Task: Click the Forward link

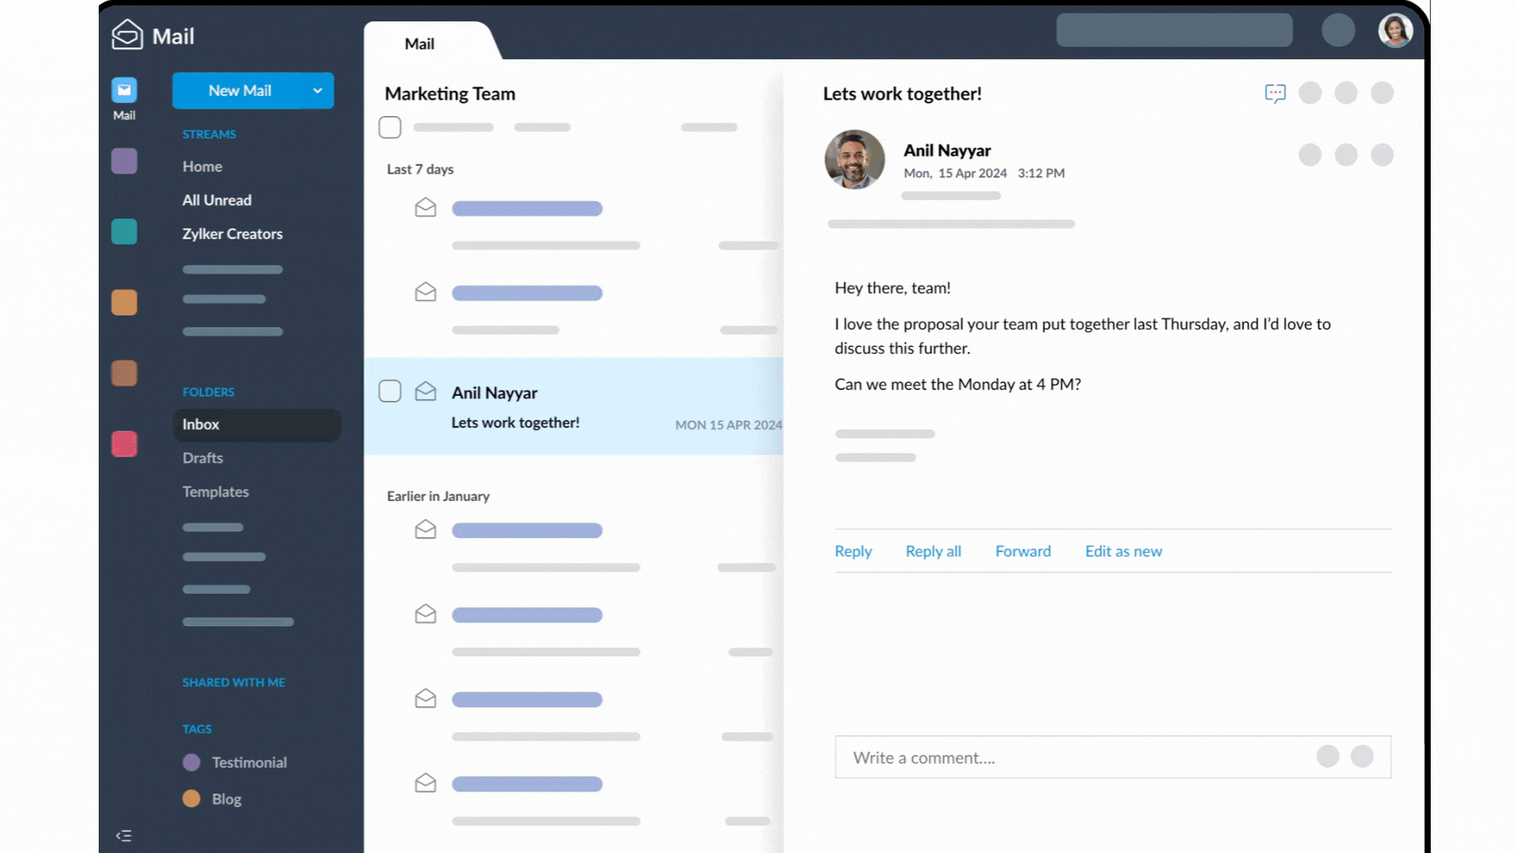Action: click(x=1023, y=551)
